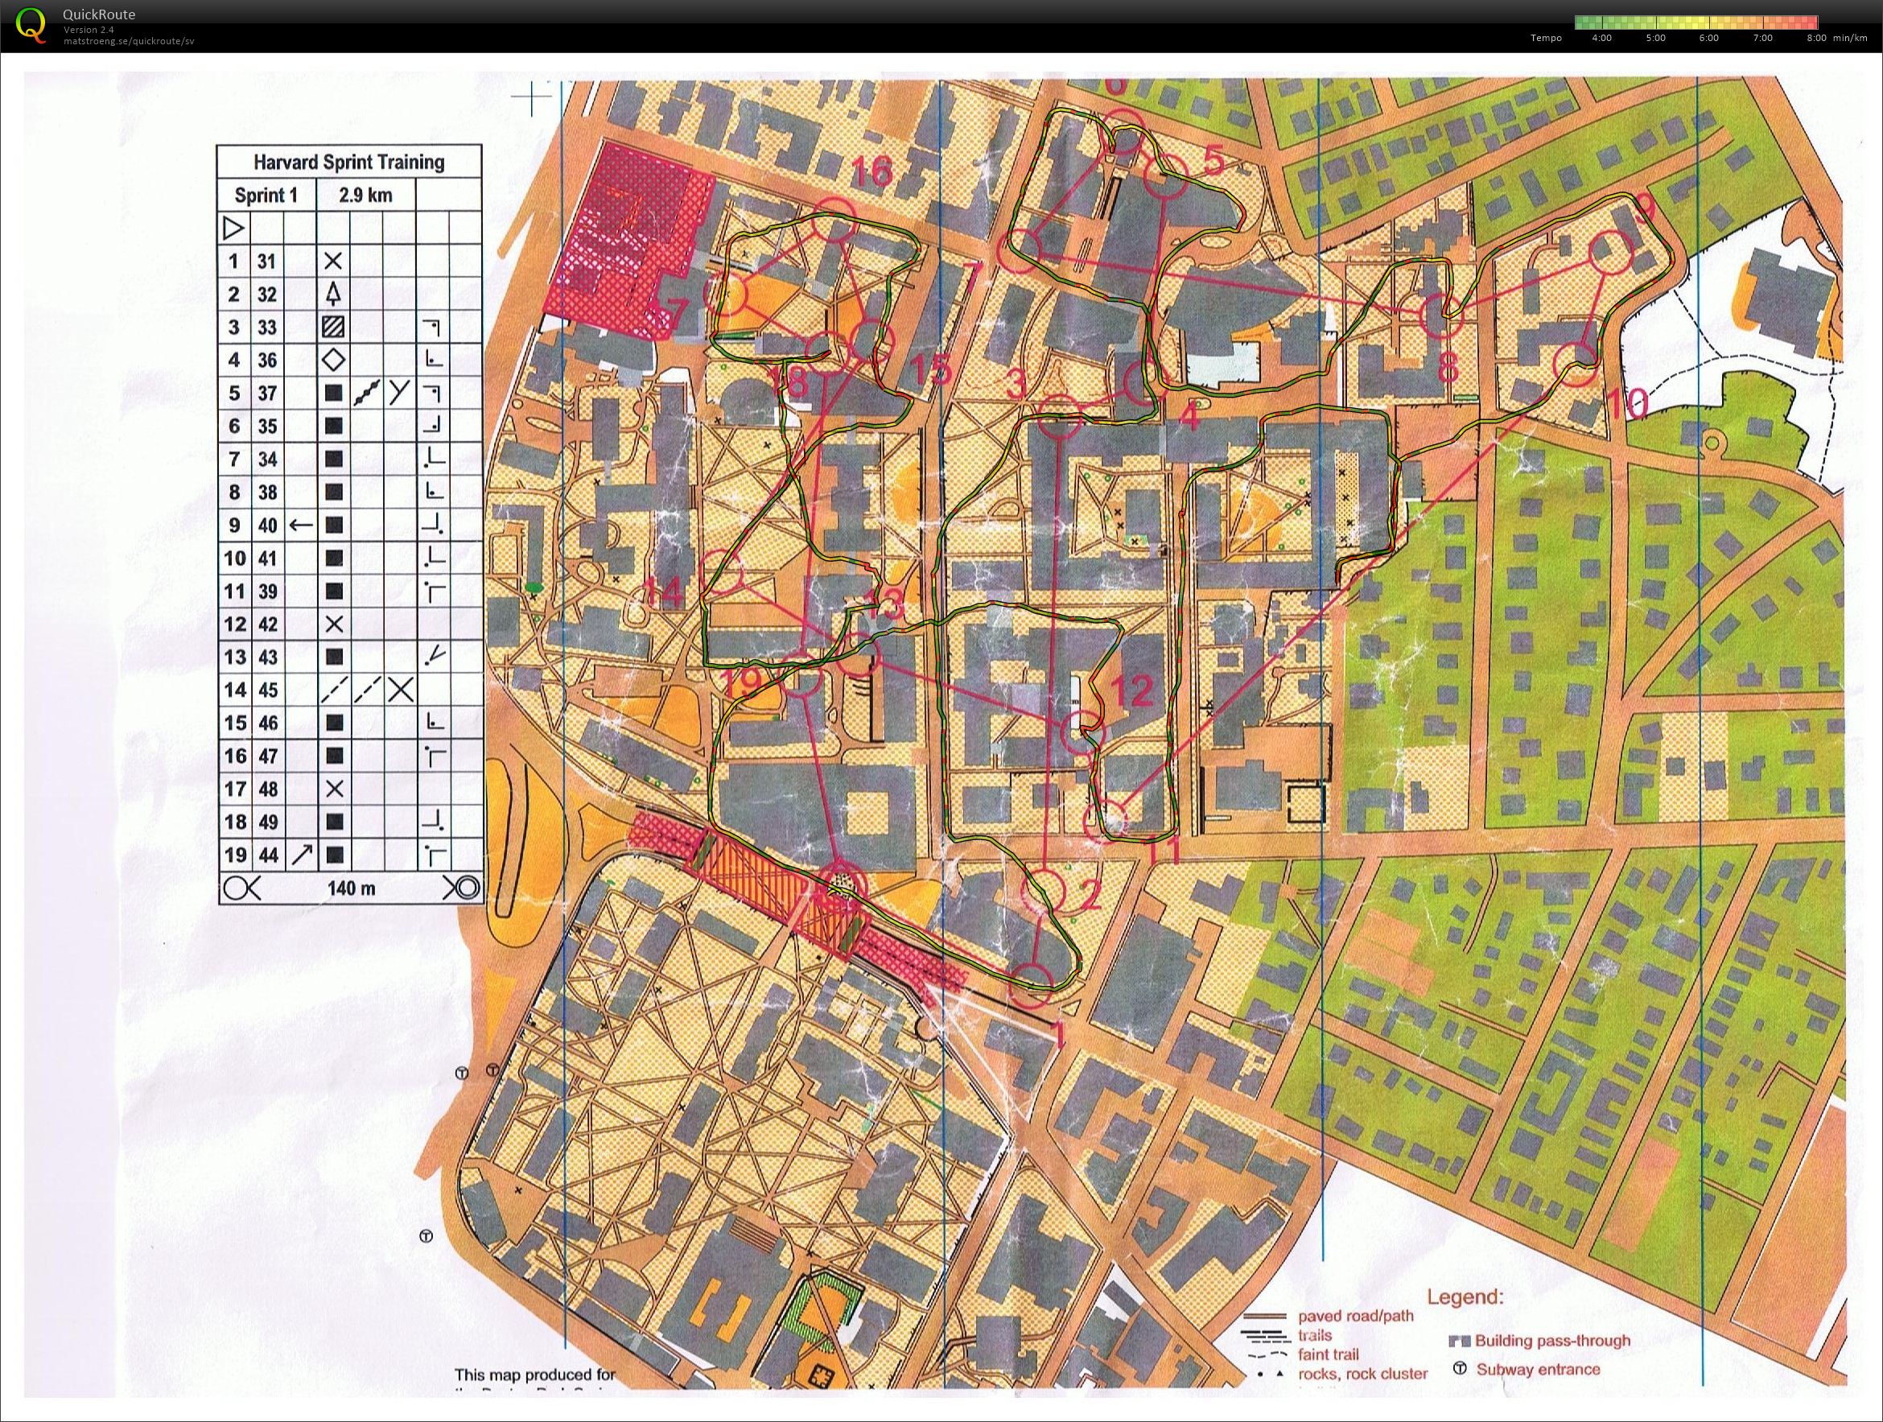Viewport: 1883px width, 1422px height.
Task: Click control circle 11 on the map
Action: [1105, 821]
